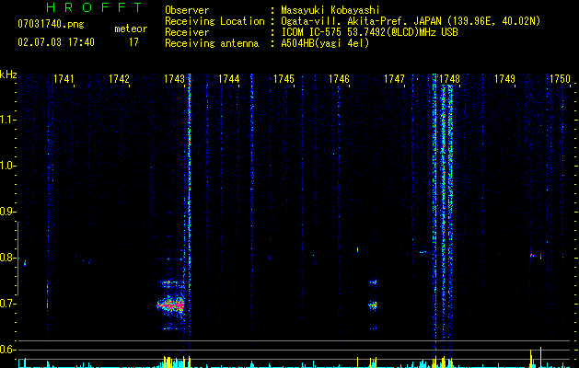Click the 1743 time marker
This screenshot has height=368, width=579.
coord(174,79)
